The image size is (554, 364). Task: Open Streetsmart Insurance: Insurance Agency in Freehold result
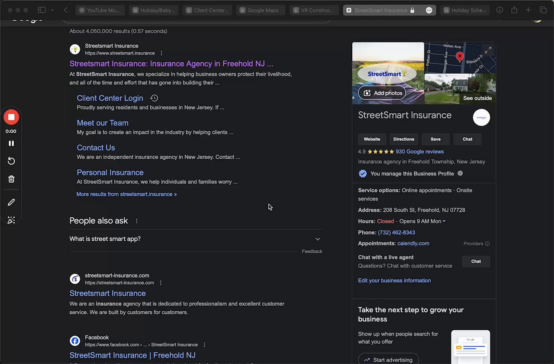point(171,64)
